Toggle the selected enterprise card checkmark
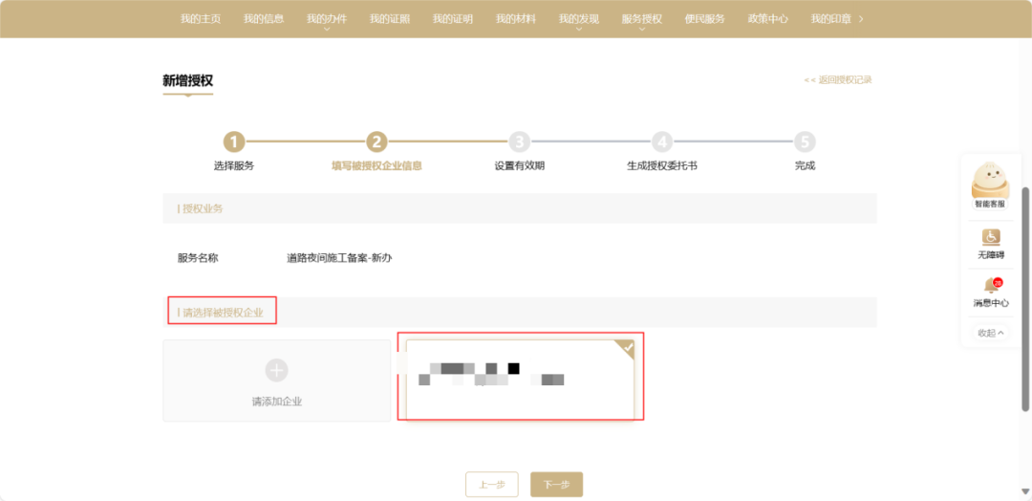 tap(626, 348)
